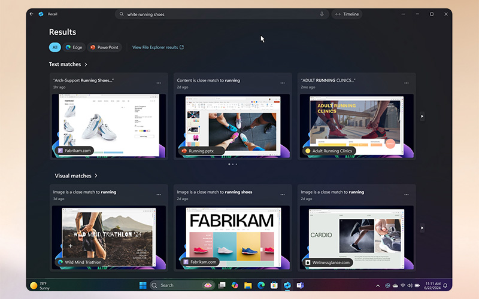
Task: Open the Windows Start menu
Action: coord(143,285)
